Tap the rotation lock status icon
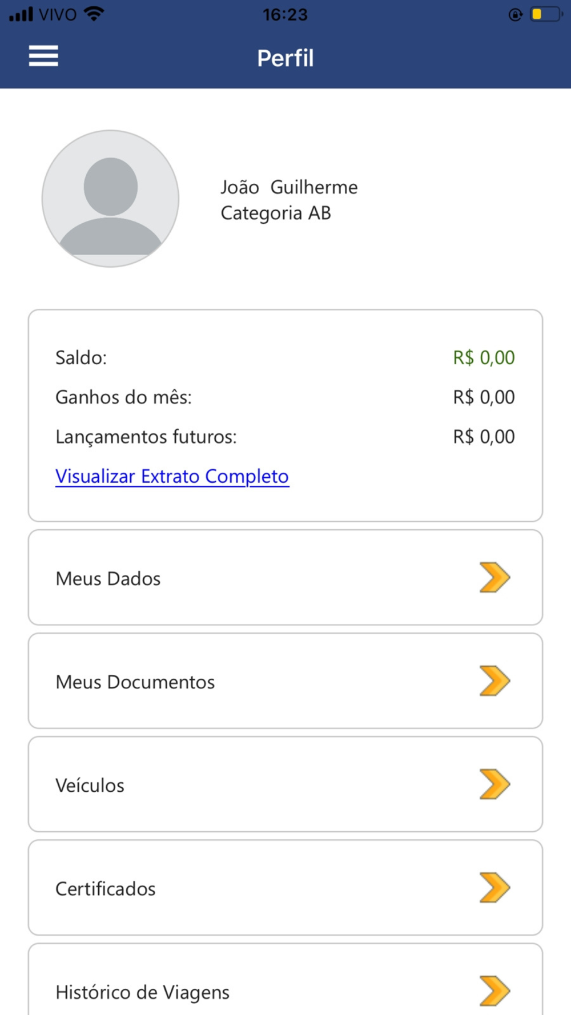This screenshot has height=1015, width=571. (x=515, y=15)
